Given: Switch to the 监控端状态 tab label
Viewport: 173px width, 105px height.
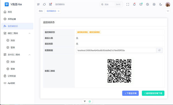Looking at the screenshot, I should 51,11.
